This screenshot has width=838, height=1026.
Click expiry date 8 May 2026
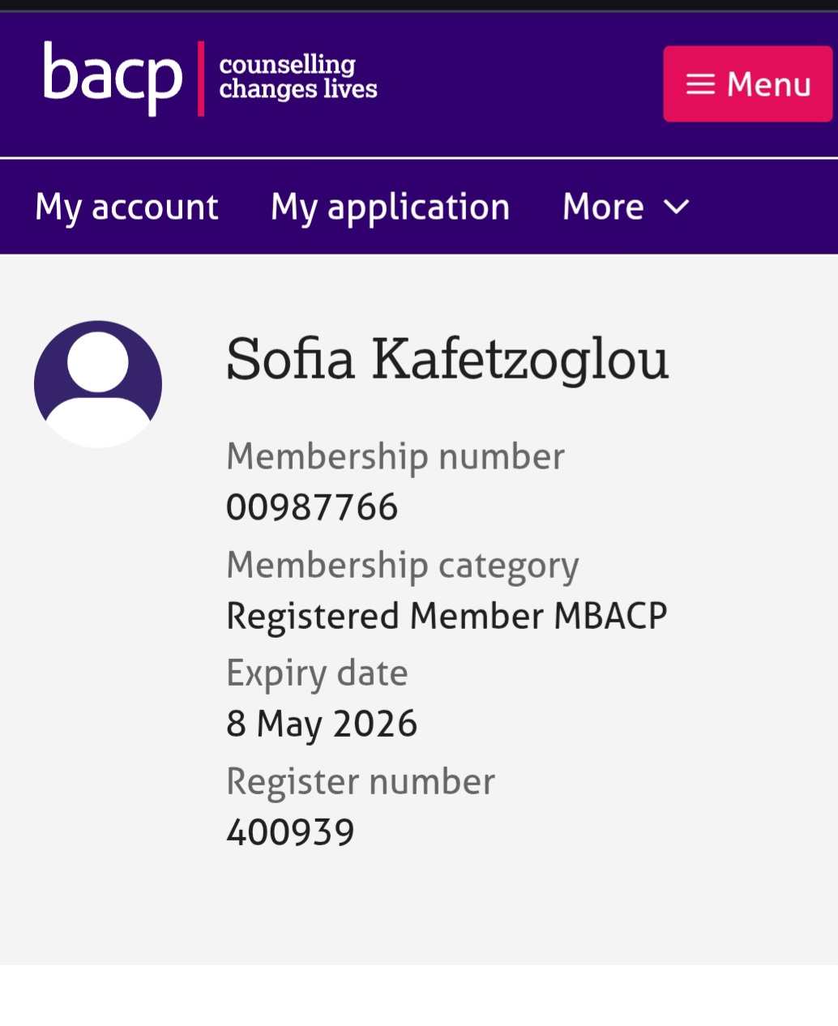pos(321,723)
